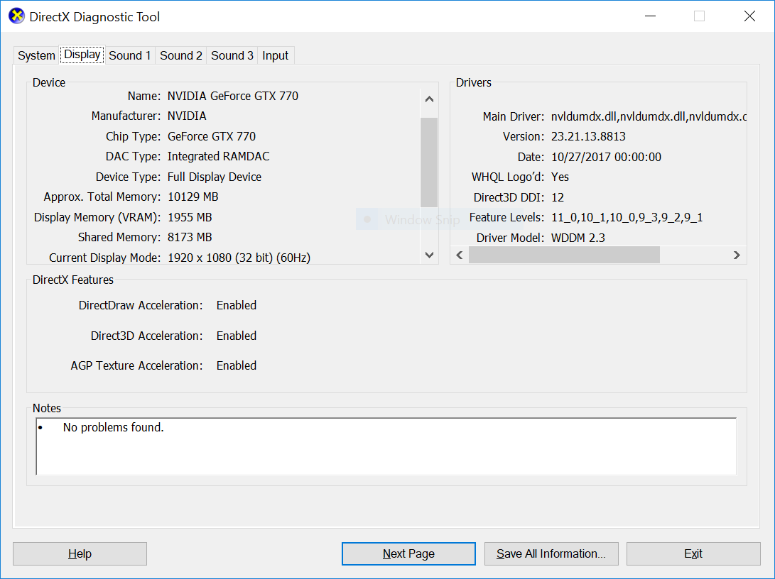The height and width of the screenshot is (579, 775).
Task: Click the 'Full Display Device' value
Action: [215, 177]
